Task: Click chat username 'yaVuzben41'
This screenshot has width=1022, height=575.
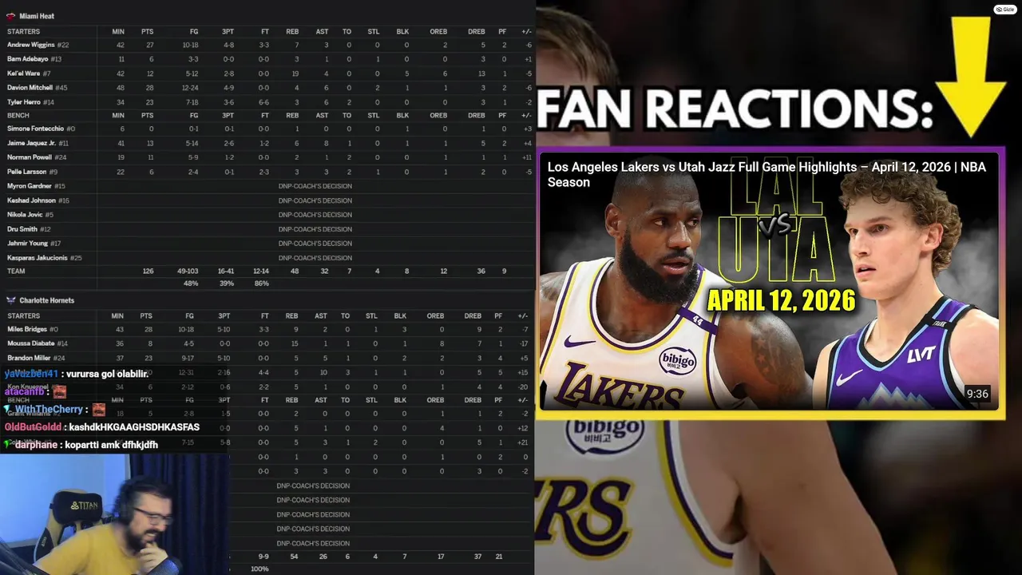Action: 31,374
